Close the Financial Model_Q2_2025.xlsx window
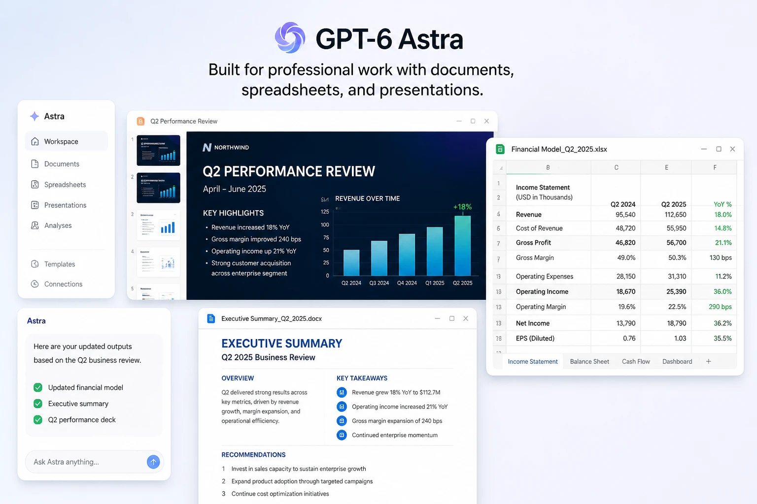This screenshot has height=504, width=757. (732, 149)
